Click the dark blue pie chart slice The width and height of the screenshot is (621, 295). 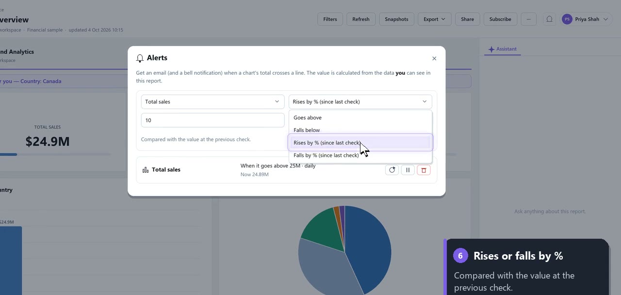pos(368,247)
